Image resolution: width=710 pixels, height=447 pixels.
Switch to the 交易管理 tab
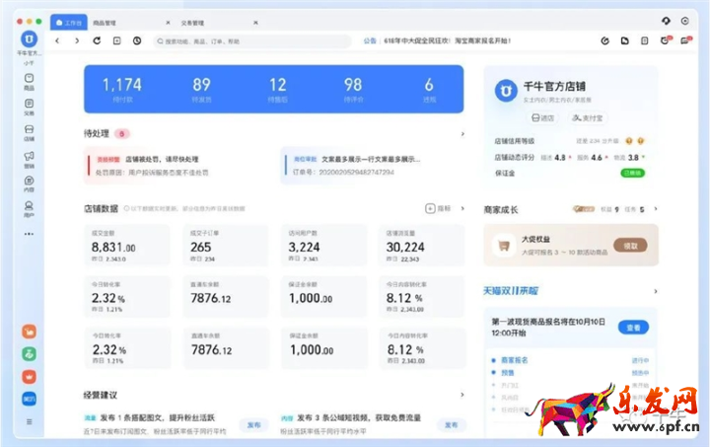191,22
